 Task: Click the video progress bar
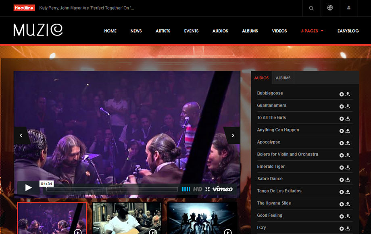(112, 189)
